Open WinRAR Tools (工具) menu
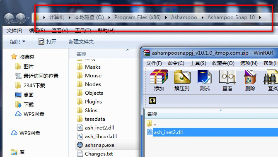Image resolution: width=278 pixels, height=163 pixels. [198, 63]
